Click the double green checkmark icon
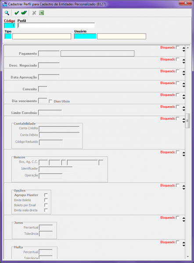194x263 pixels. (x=24, y=13)
